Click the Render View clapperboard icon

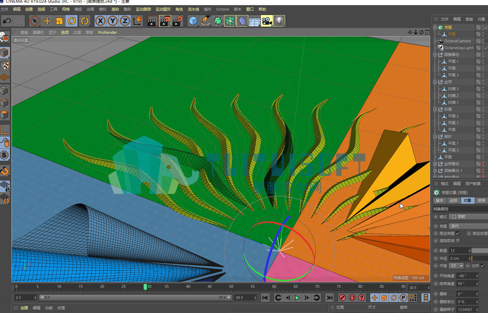coord(152,21)
